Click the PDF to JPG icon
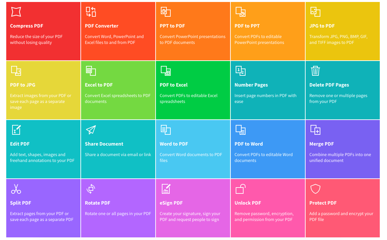 (16, 71)
